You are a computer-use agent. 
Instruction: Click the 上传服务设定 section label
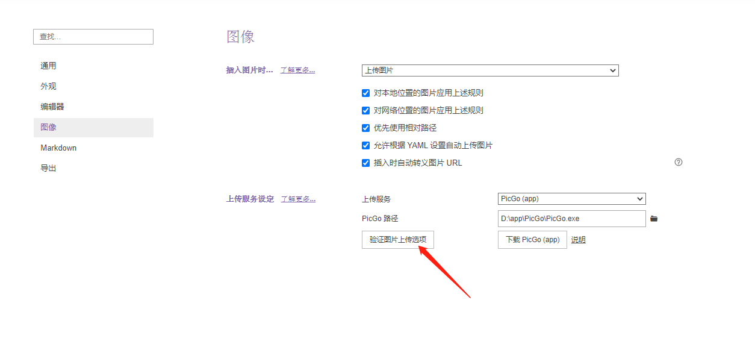click(250, 199)
